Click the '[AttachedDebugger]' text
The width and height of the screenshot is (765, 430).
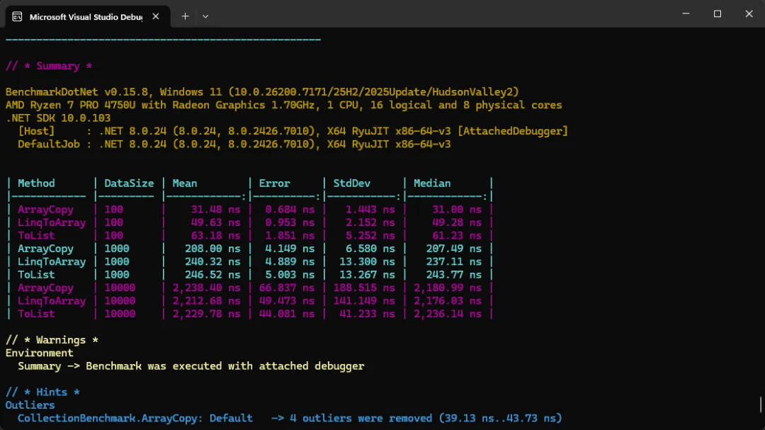coord(513,131)
